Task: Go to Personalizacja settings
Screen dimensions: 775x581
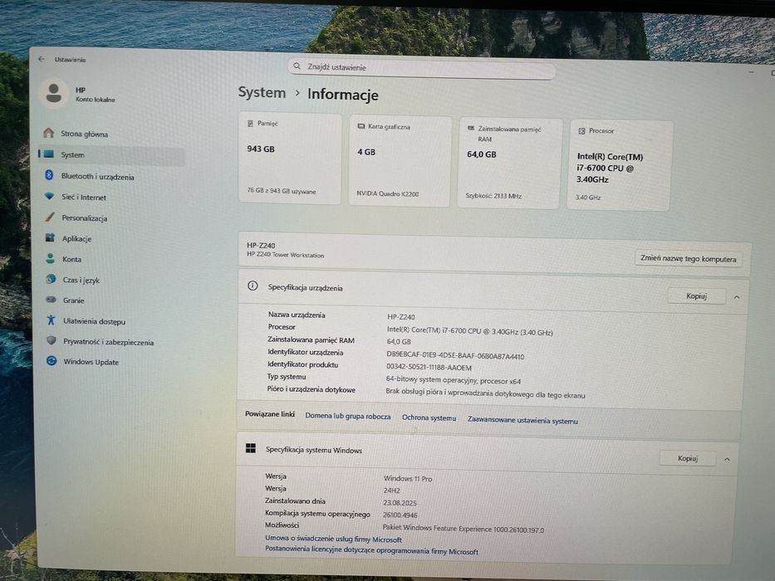Action: pyautogui.click(x=84, y=217)
